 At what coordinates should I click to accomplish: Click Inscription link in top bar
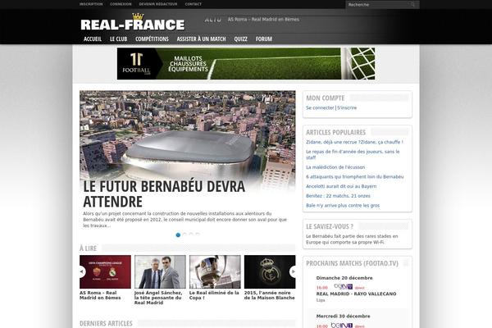[91, 4]
